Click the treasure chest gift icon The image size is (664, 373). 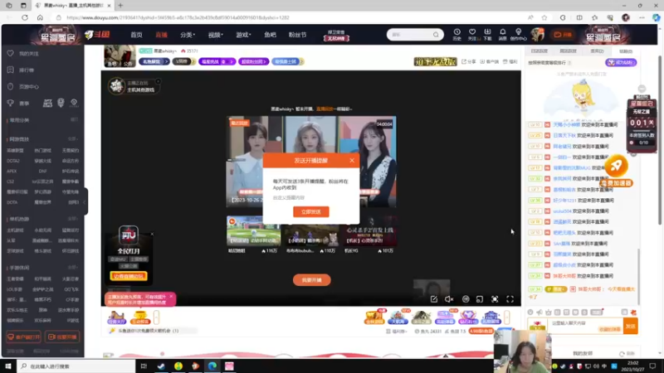(x=374, y=317)
